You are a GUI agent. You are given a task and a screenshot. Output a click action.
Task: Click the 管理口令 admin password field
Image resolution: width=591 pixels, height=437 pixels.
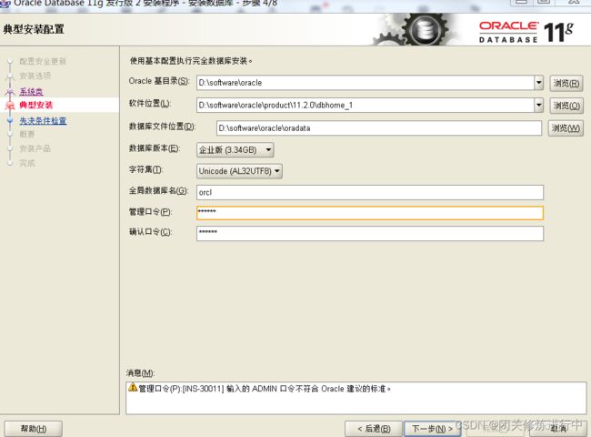tap(370, 212)
